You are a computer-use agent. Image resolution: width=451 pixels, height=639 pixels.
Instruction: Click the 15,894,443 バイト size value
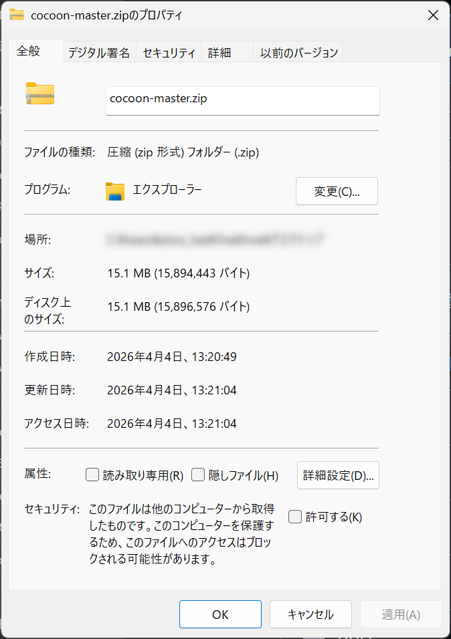[202, 273]
